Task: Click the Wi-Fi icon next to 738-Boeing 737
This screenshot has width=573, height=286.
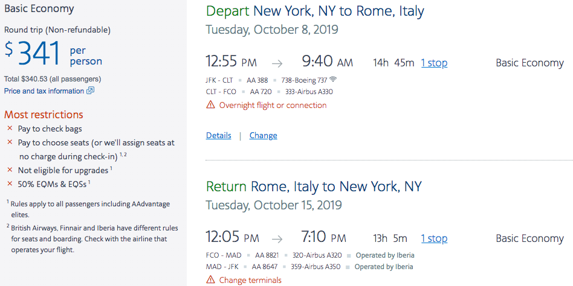Action: [332, 79]
